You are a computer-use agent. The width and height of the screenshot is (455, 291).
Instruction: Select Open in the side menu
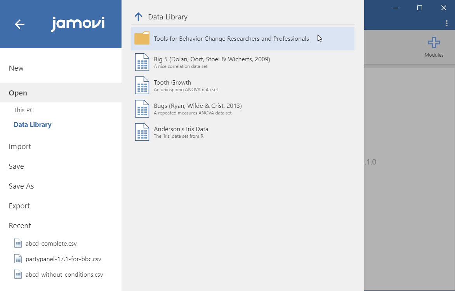[x=61, y=93]
